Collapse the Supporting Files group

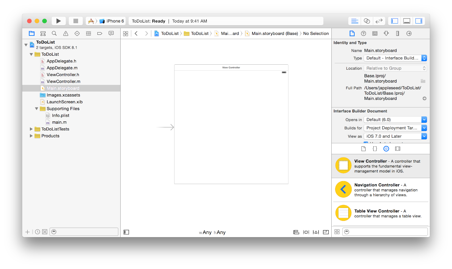point(37,109)
